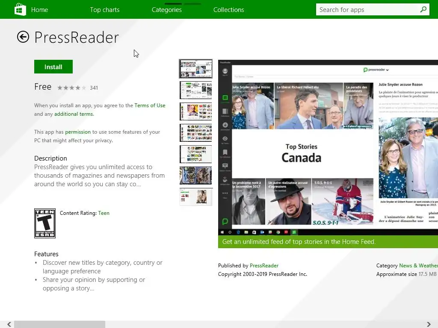Open the Terms of Use link
This screenshot has height=328, width=438.
[x=150, y=105]
